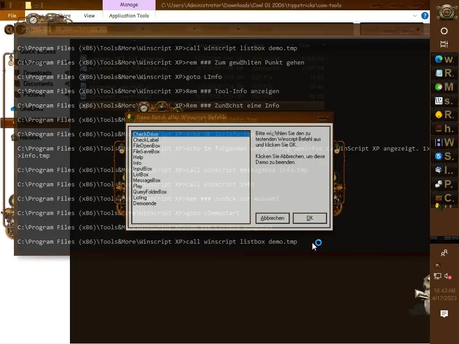Open Cortana search circle on taskbar
459x344 pixels.
(x=444, y=31)
